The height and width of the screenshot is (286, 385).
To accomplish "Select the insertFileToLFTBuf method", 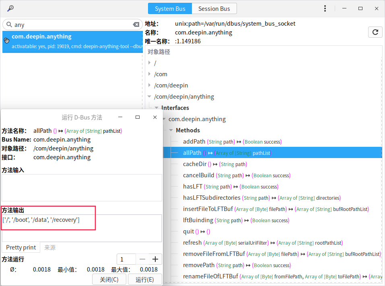I will 276,209.
